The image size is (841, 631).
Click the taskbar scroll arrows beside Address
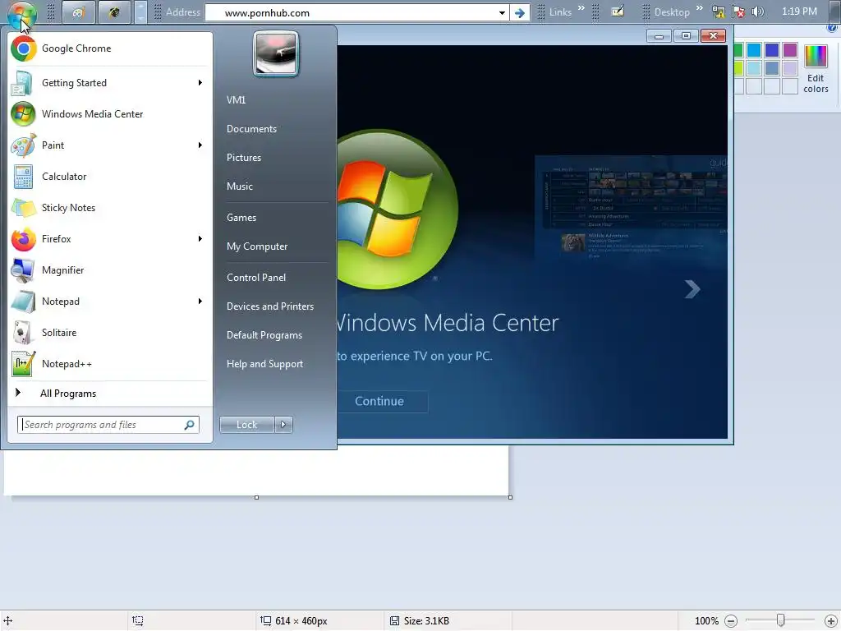[140, 12]
